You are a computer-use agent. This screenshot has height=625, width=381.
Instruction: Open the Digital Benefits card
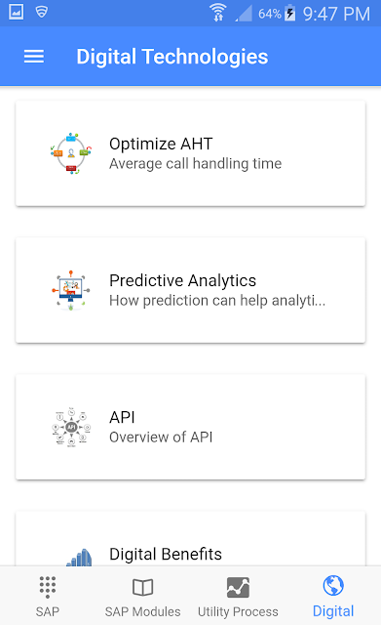click(x=191, y=539)
